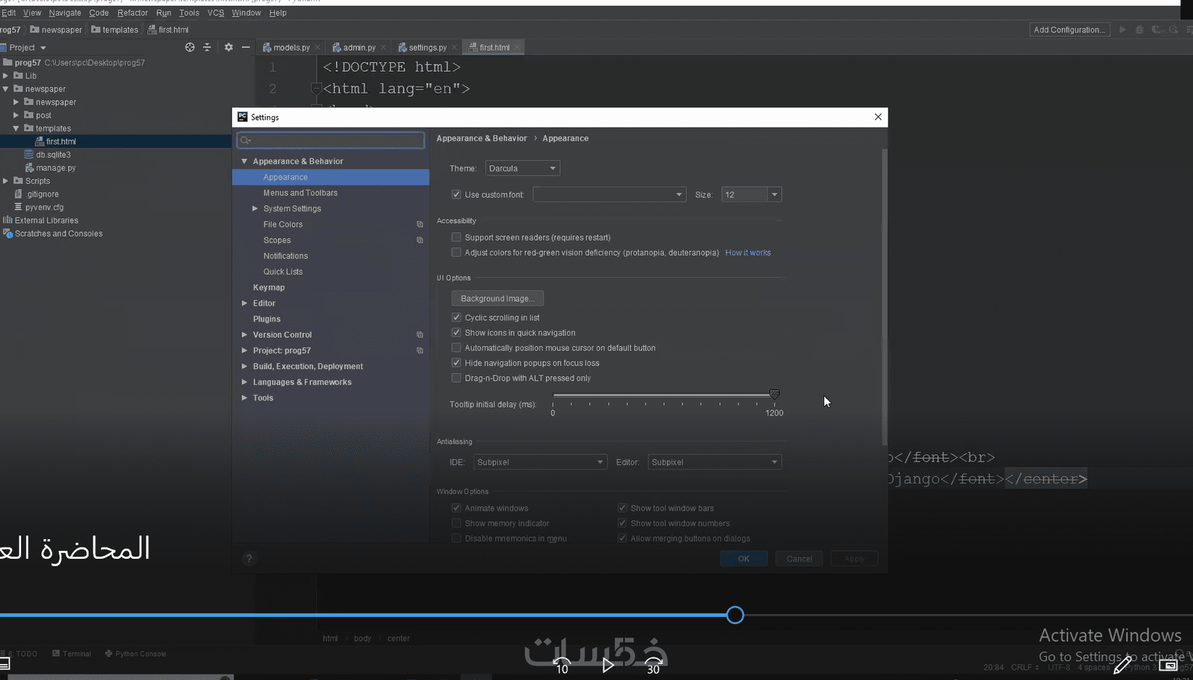The width and height of the screenshot is (1193, 680).
Task: Click the Tooltip initial delay slider handle
Action: 775,395
